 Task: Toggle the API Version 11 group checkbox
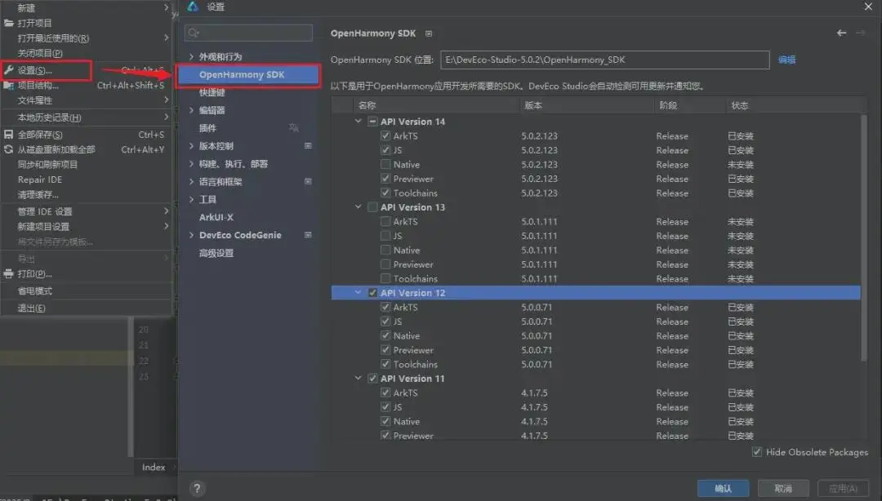(372, 379)
